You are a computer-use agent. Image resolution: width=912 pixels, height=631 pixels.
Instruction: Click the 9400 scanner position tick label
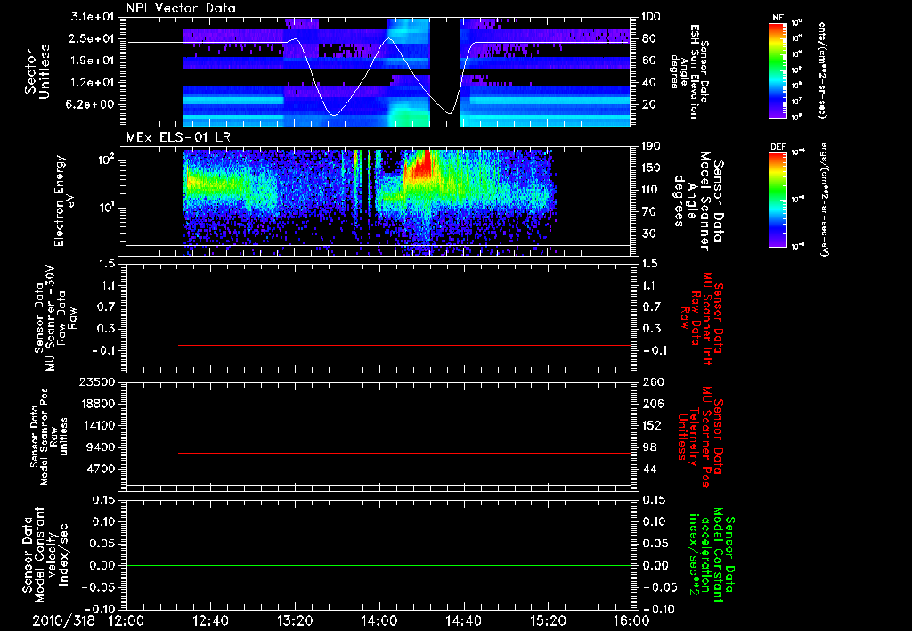[100, 447]
